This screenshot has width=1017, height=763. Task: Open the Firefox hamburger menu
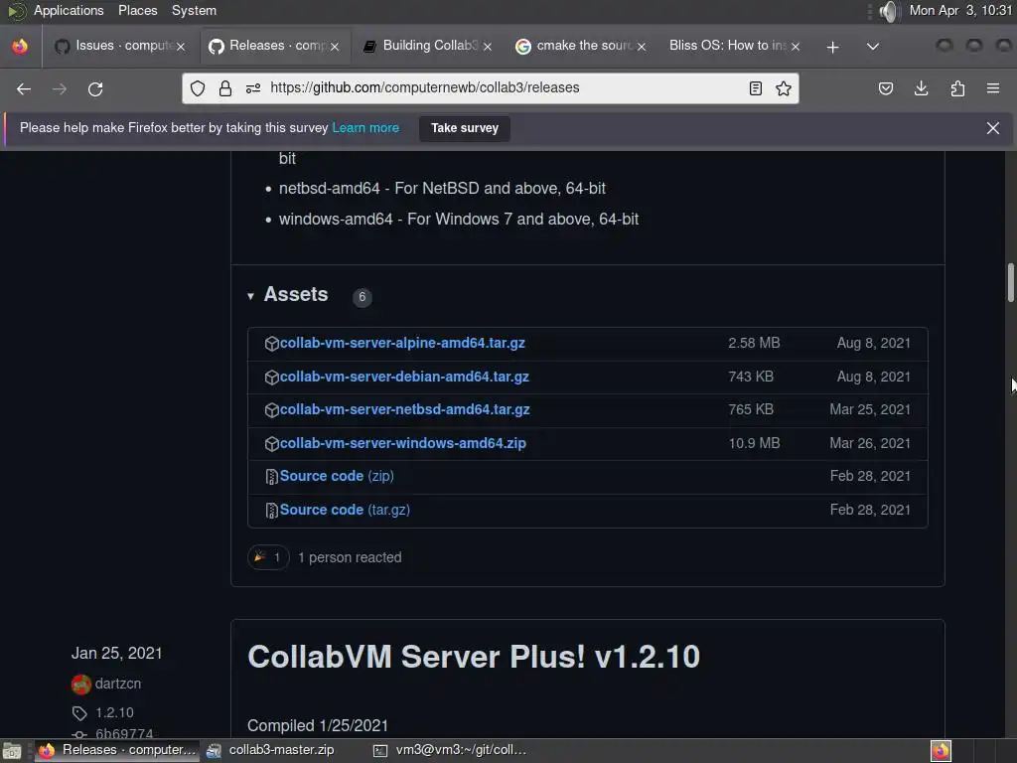pos(993,88)
